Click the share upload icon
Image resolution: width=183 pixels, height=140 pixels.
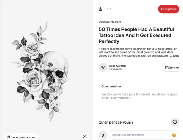coord(100,9)
